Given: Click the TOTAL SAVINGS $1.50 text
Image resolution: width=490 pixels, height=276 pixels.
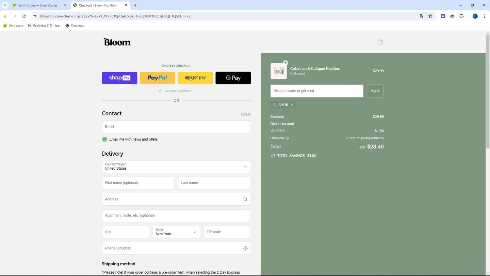Looking at the screenshot, I should point(297,156).
